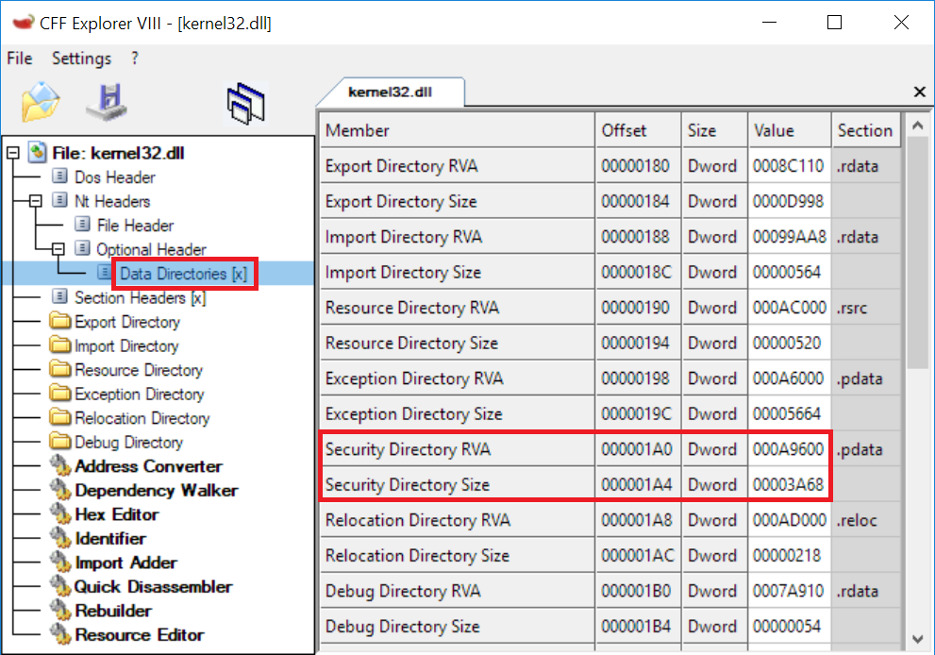This screenshot has width=935, height=655.
Task: Open the Hex Editor tool
Action: click(117, 514)
